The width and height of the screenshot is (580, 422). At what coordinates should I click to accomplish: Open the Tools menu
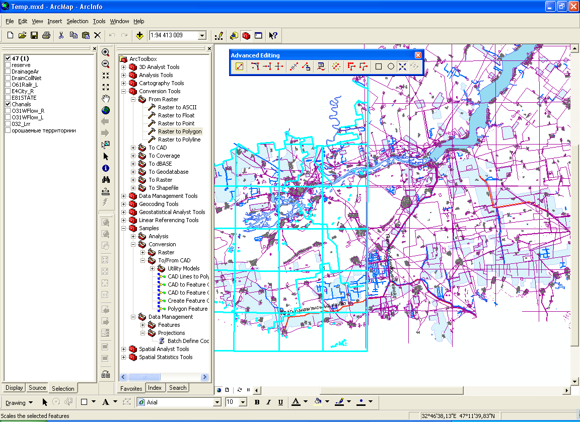click(x=99, y=22)
